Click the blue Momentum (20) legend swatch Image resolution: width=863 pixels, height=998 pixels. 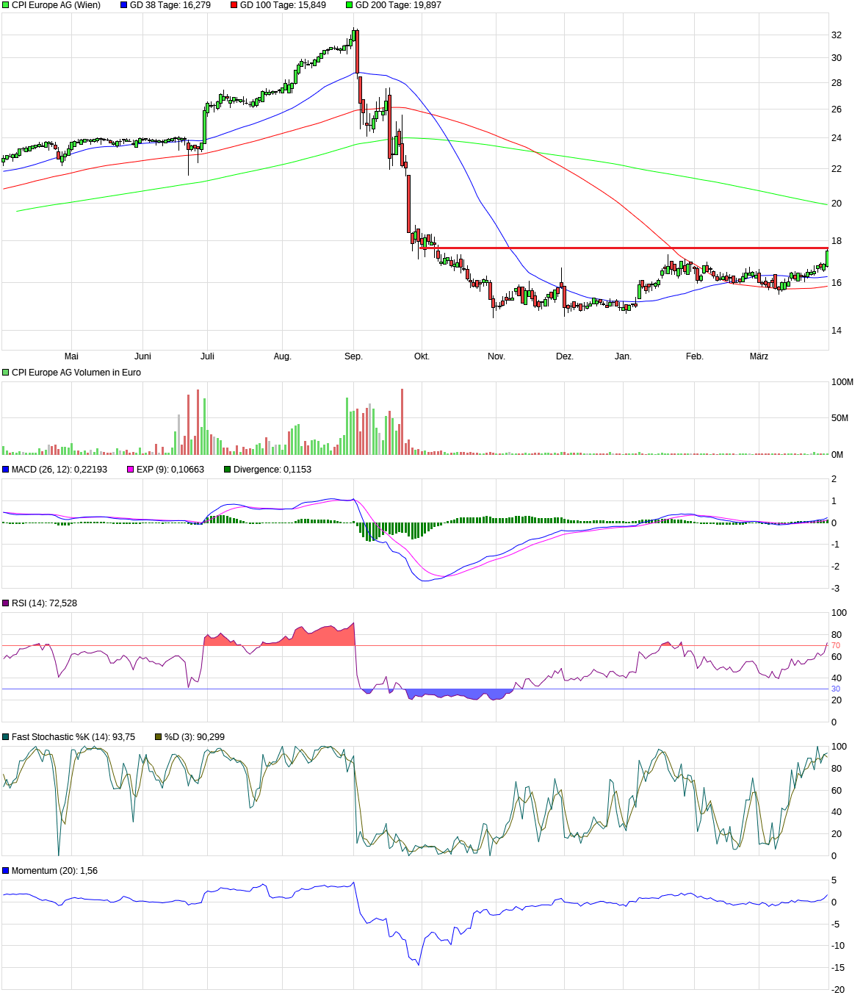tap(6, 871)
